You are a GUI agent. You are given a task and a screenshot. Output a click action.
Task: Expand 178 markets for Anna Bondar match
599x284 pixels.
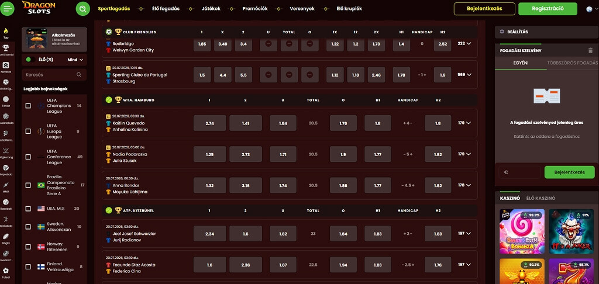click(464, 185)
